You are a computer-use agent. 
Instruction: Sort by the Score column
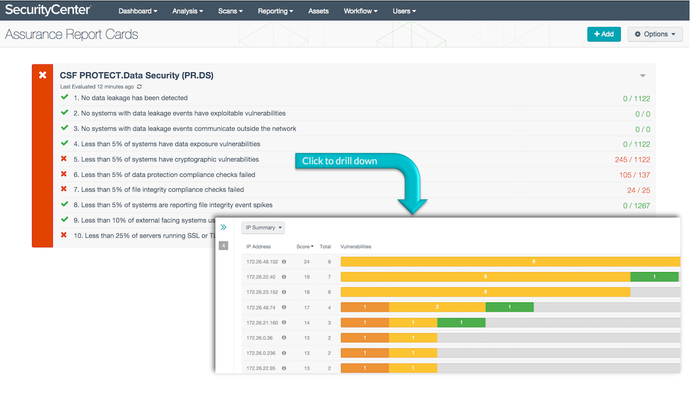pyautogui.click(x=305, y=246)
